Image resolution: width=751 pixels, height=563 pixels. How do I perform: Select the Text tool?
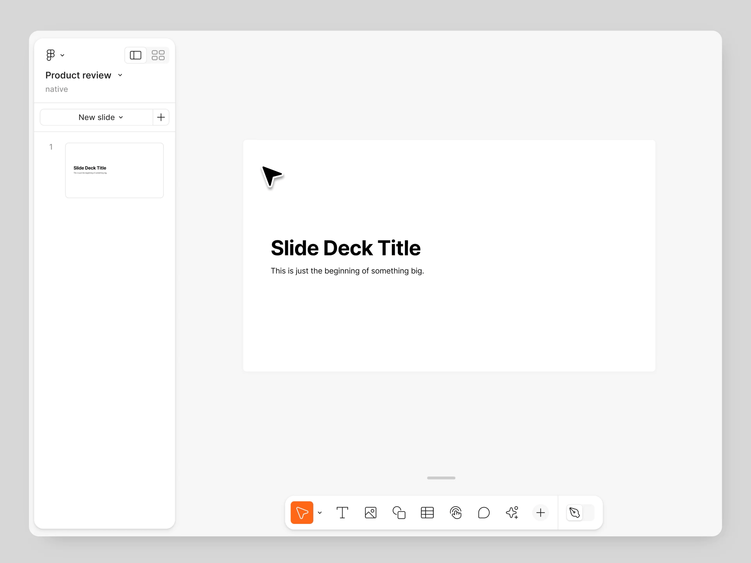342,513
